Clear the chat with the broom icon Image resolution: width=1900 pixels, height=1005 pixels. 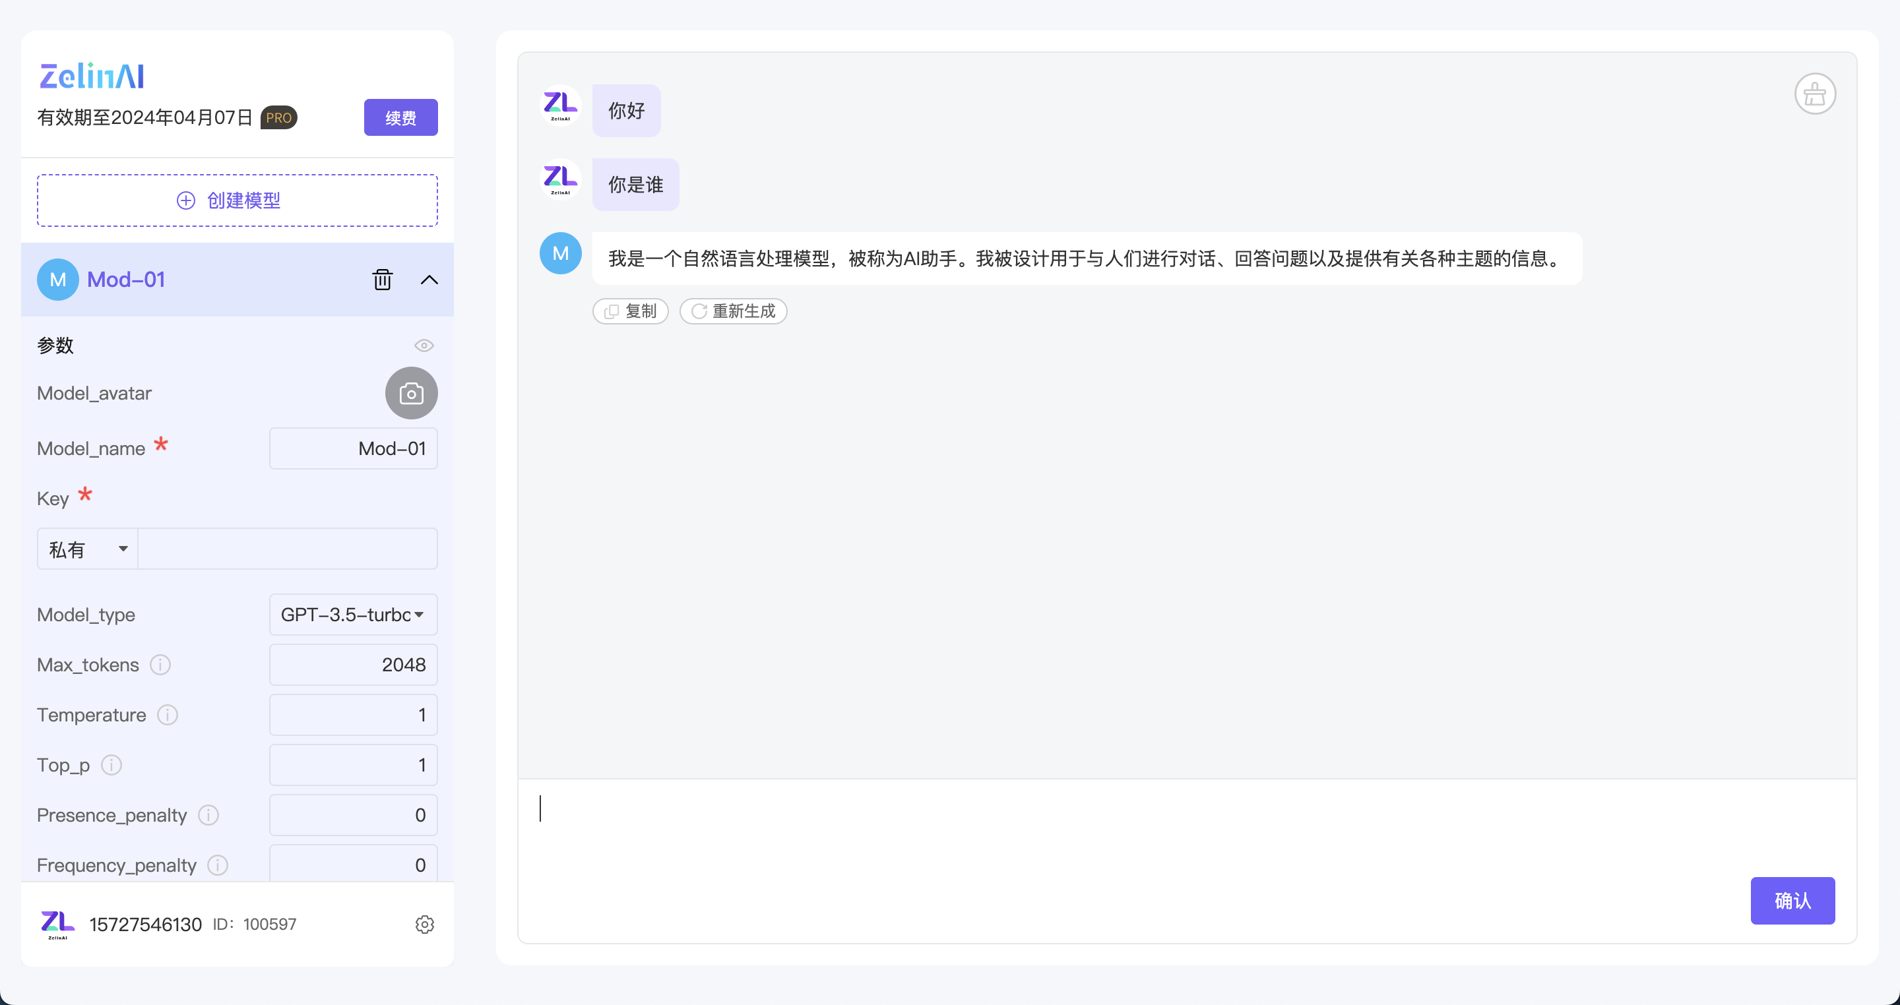1814,94
